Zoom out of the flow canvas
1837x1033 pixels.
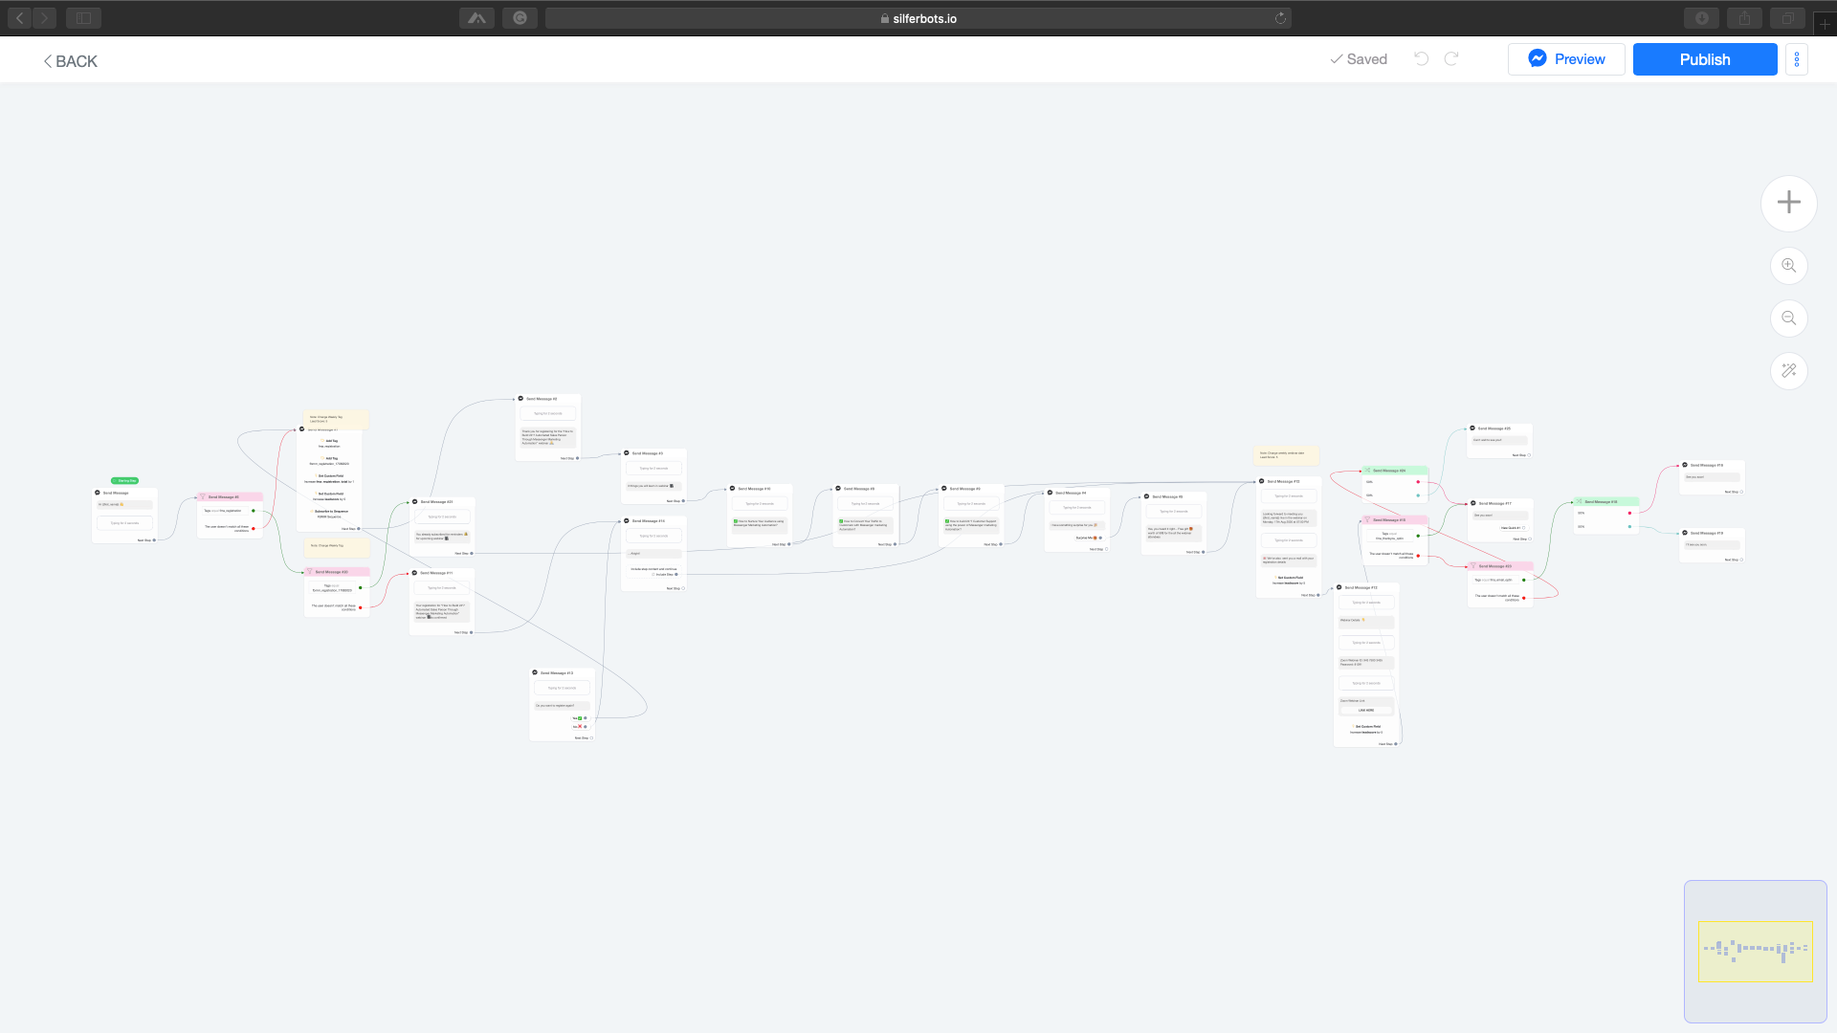pyautogui.click(x=1788, y=319)
